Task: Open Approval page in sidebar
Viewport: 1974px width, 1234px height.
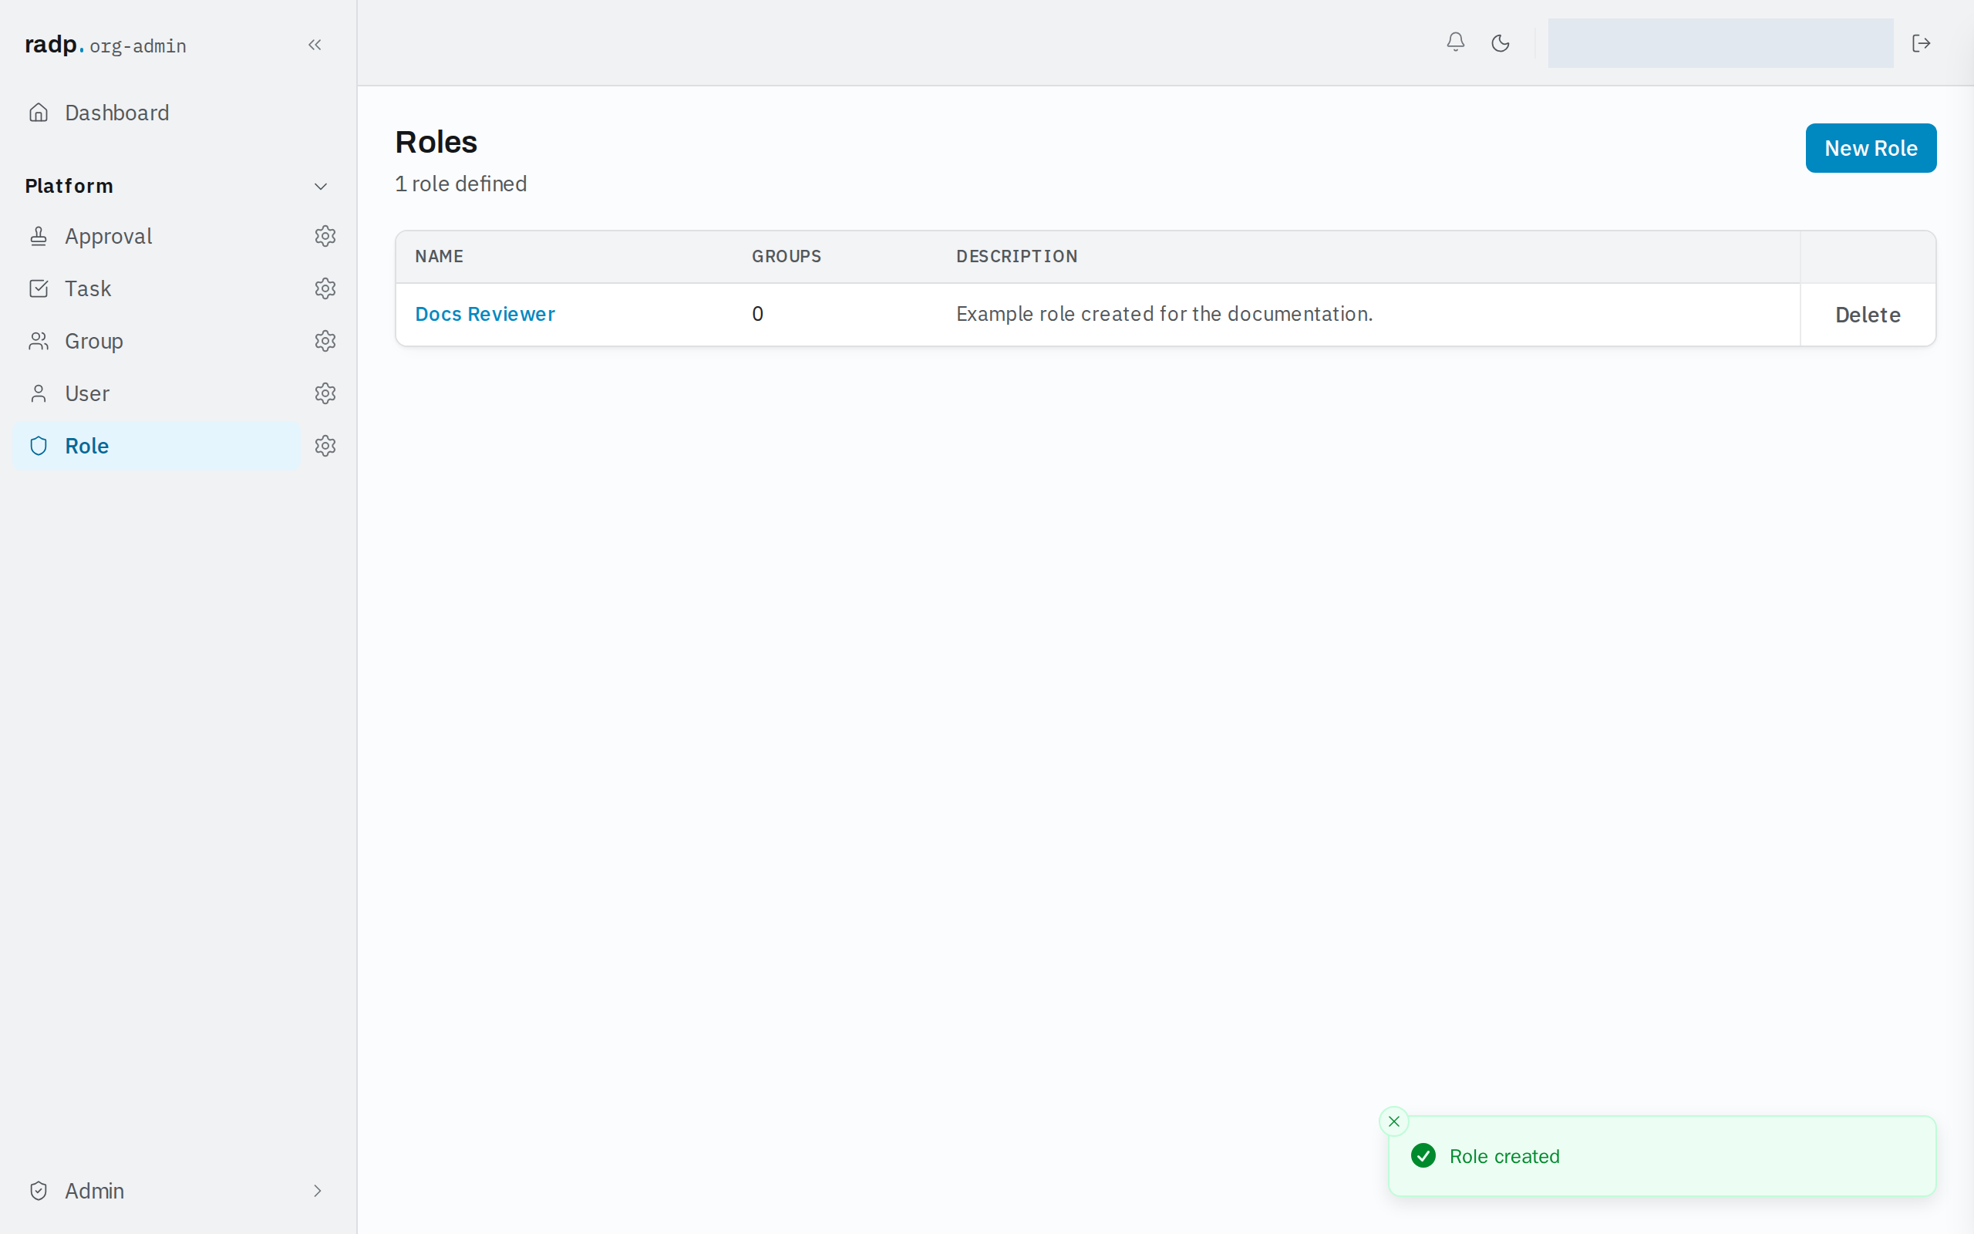Action: tap(157, 236)
